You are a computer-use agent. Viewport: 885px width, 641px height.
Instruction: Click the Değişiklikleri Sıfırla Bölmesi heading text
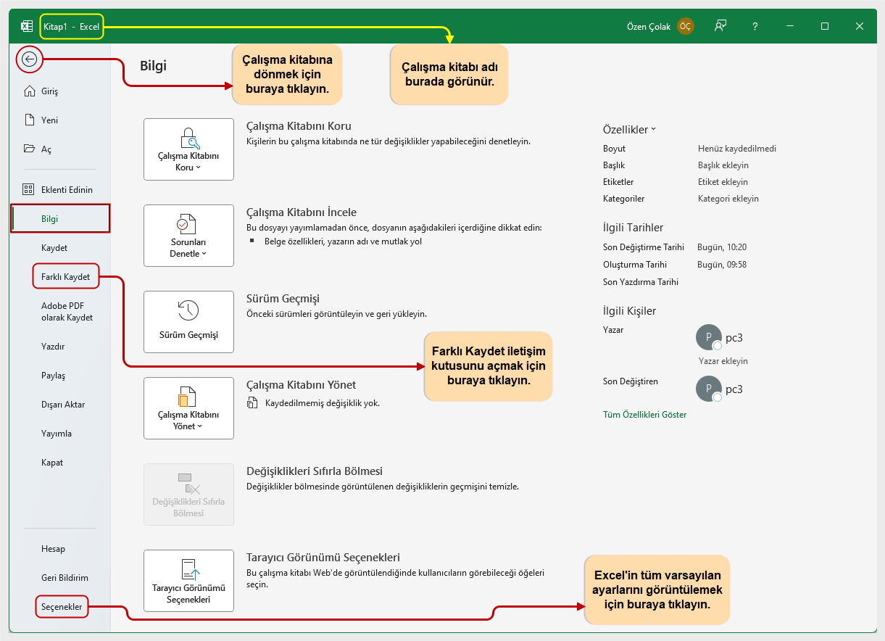(315, 471)
